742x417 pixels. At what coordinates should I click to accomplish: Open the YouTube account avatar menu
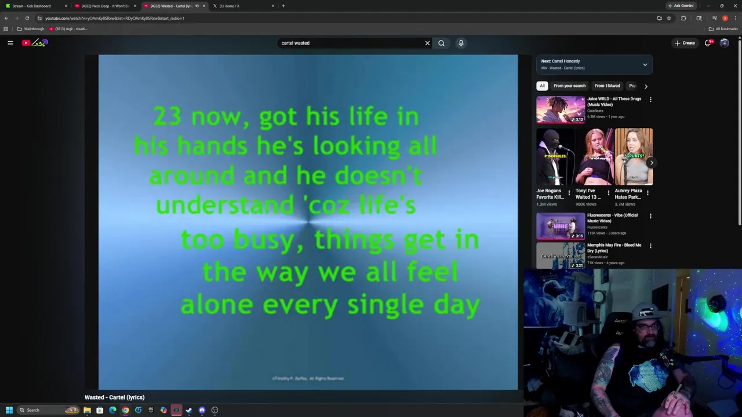coord(724,43)
